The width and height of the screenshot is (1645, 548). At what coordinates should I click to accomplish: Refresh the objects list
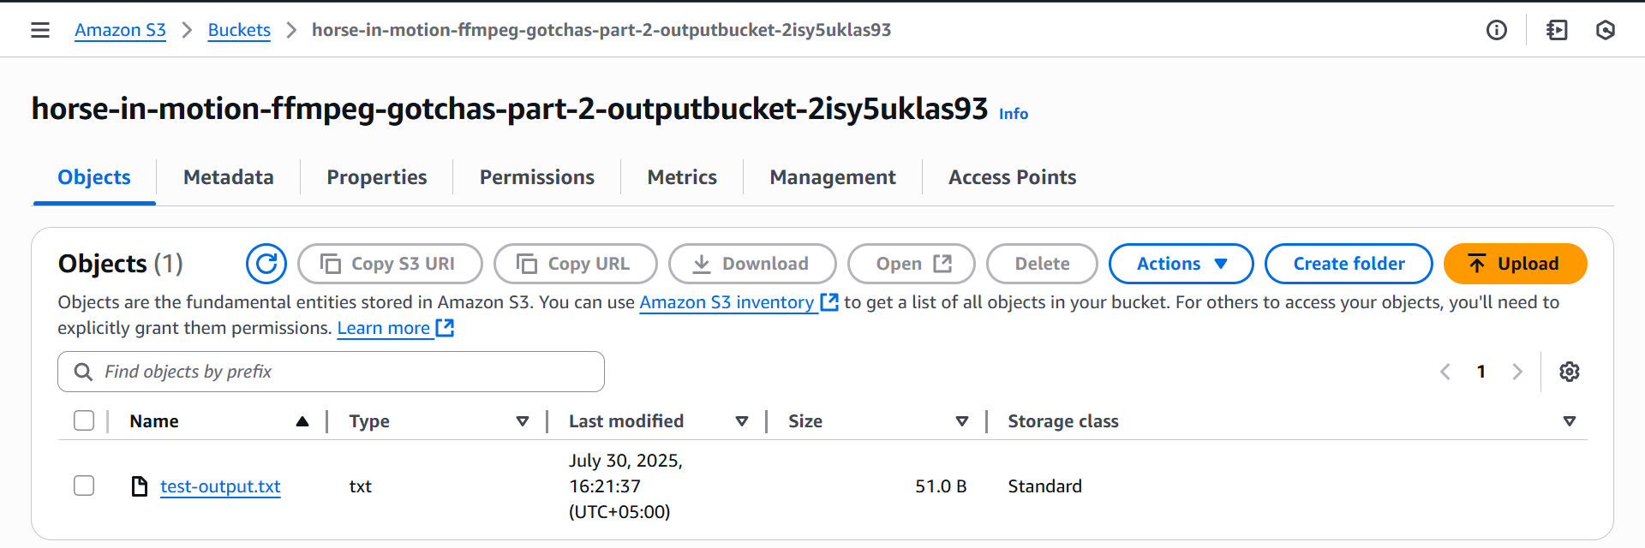point(266,264)
